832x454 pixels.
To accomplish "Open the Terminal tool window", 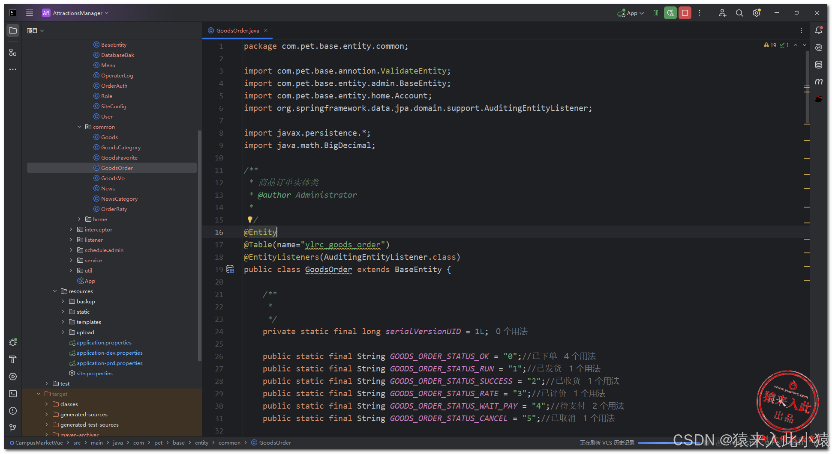I will click(13, 394).
